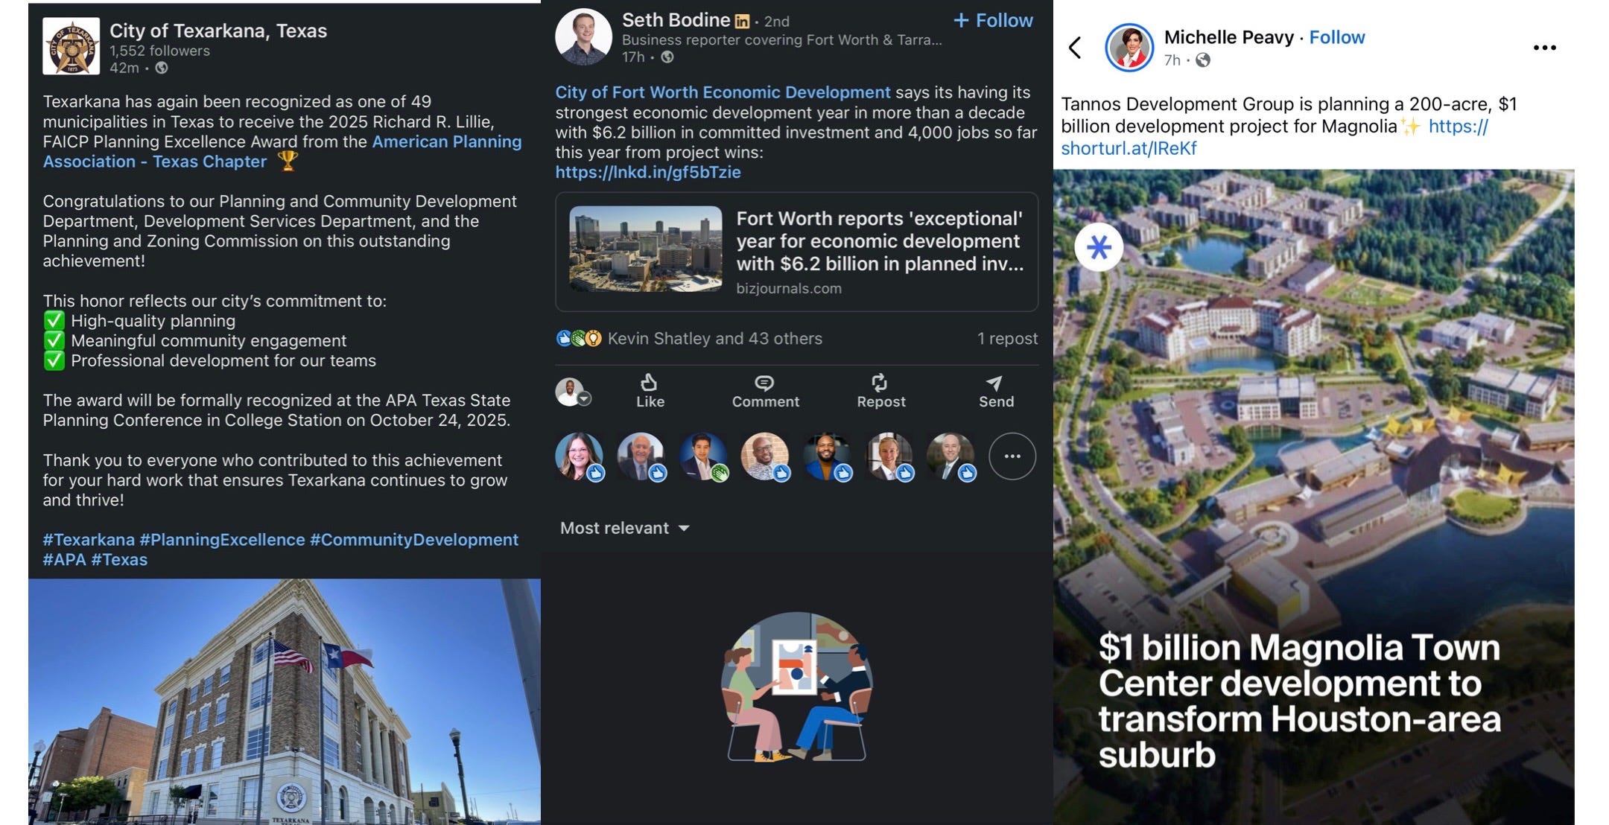View the 1 repost count

1007,339
